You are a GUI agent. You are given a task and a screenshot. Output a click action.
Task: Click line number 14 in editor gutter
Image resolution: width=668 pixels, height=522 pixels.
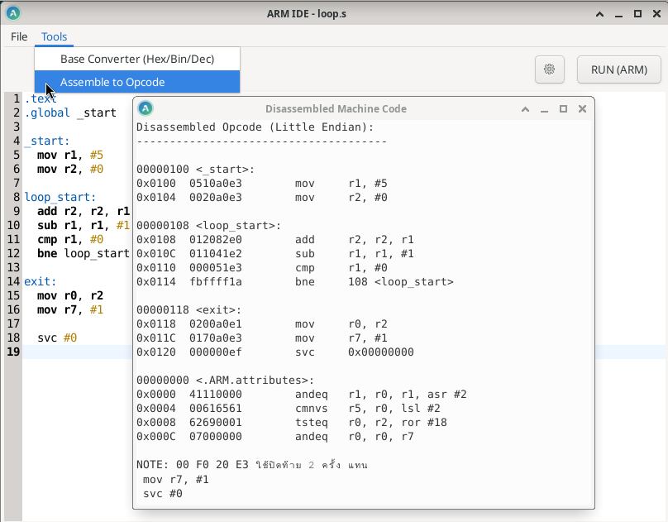[x=13, y=281]
